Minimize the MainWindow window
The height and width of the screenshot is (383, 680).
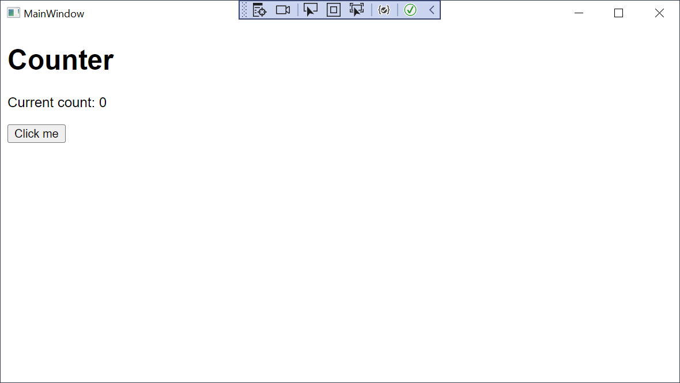(x=579, y=13)
